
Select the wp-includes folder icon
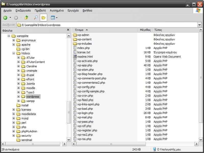[75, 43]
